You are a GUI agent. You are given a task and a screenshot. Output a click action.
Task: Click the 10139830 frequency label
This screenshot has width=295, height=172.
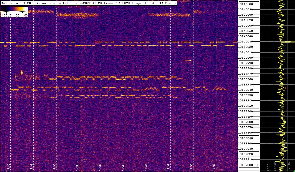(245, 149)
